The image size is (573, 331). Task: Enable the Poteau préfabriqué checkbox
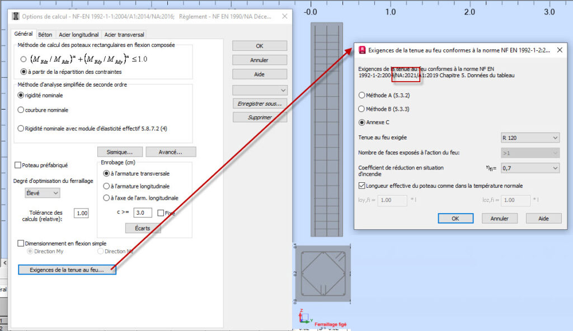click(17, 165)
